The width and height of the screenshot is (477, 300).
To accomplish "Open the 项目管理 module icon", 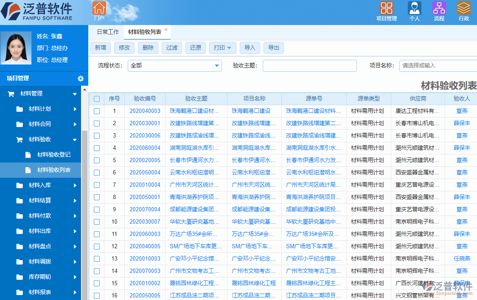I will tap(387, 8).
